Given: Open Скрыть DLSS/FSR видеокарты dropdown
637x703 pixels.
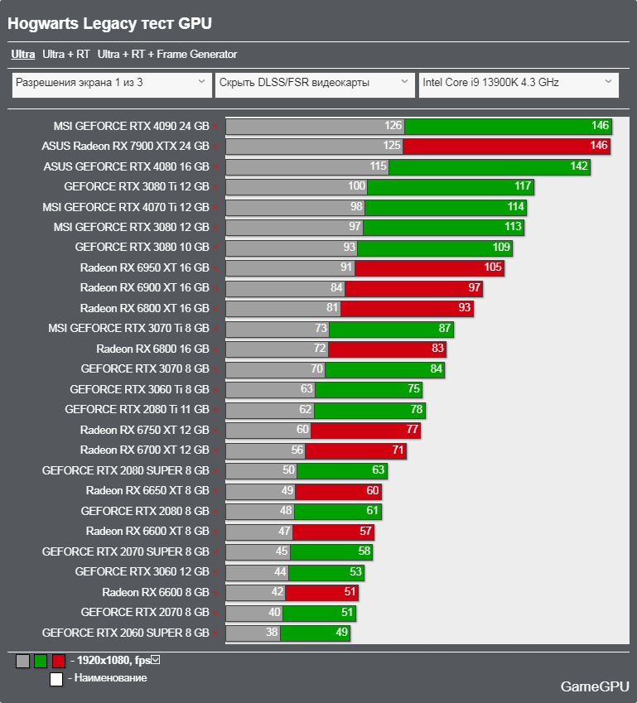Looking at the screenshot, I should (315, 84).
